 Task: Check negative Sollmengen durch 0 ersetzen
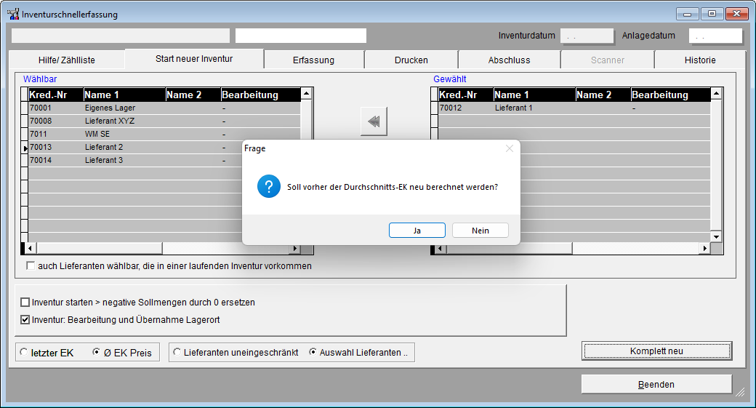tap(25, 303)
